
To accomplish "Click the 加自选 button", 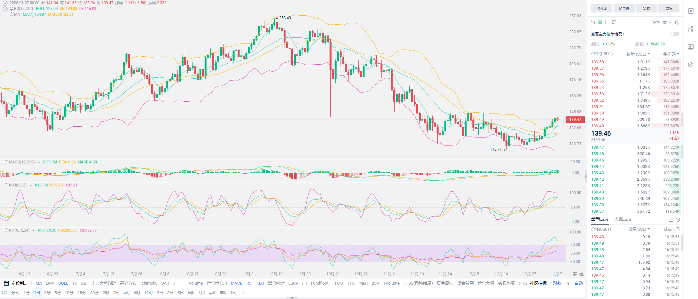I will (x=624, y=9).
